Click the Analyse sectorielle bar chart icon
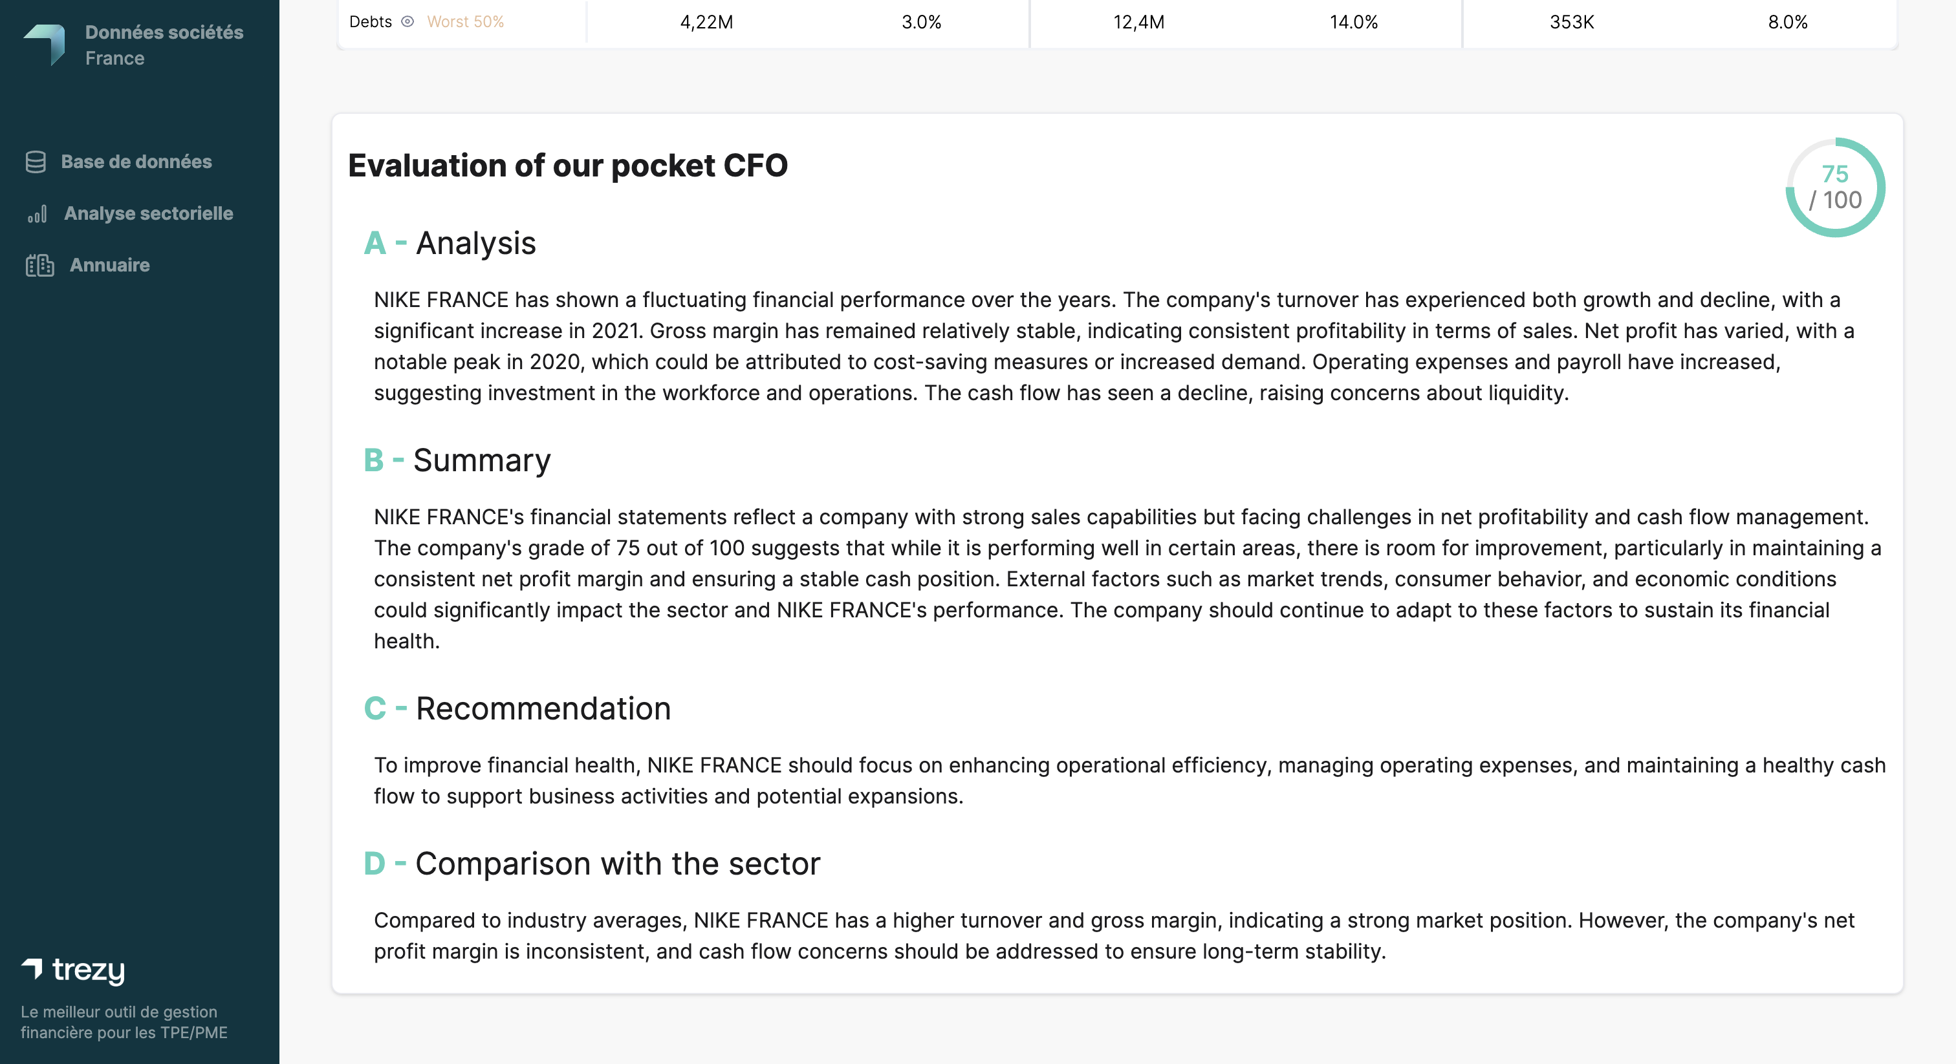 click(38, 214)
